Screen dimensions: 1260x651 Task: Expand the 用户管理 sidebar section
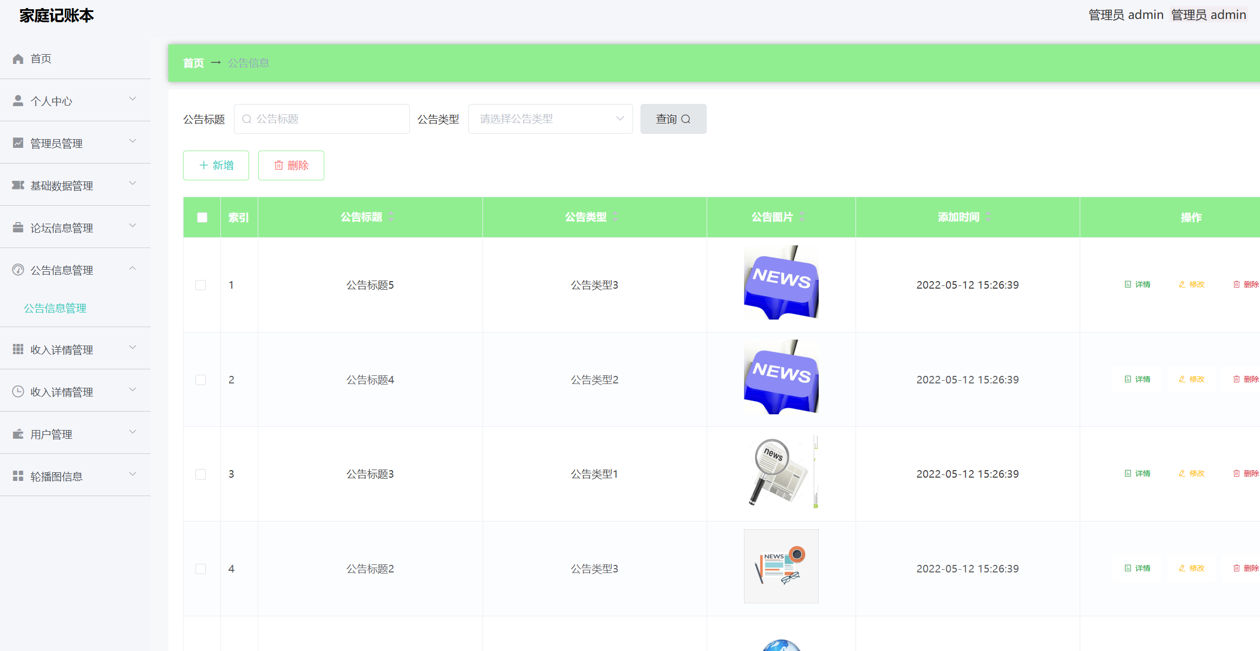[x=76, y=433]
